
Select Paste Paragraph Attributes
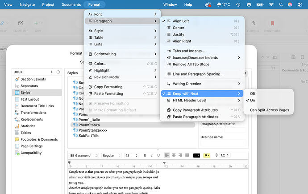pyautogui.click(x=202, y=117)
